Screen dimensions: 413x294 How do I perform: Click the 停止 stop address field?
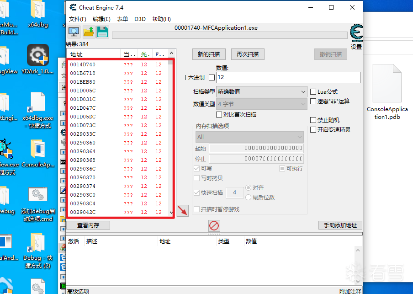256,159
